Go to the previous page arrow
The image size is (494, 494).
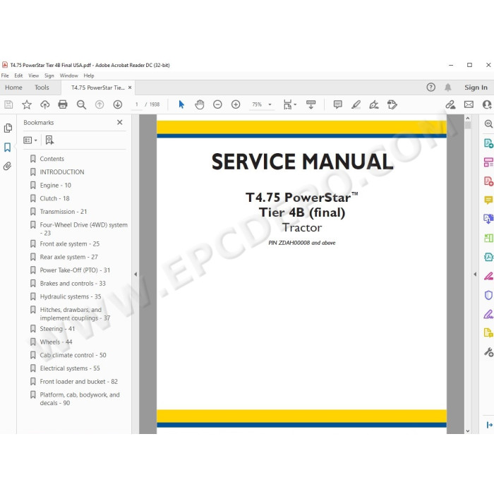pos(100,104)
